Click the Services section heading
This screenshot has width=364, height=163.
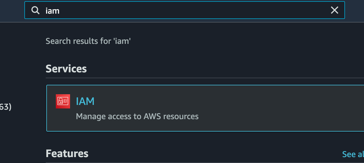point(66,69)
